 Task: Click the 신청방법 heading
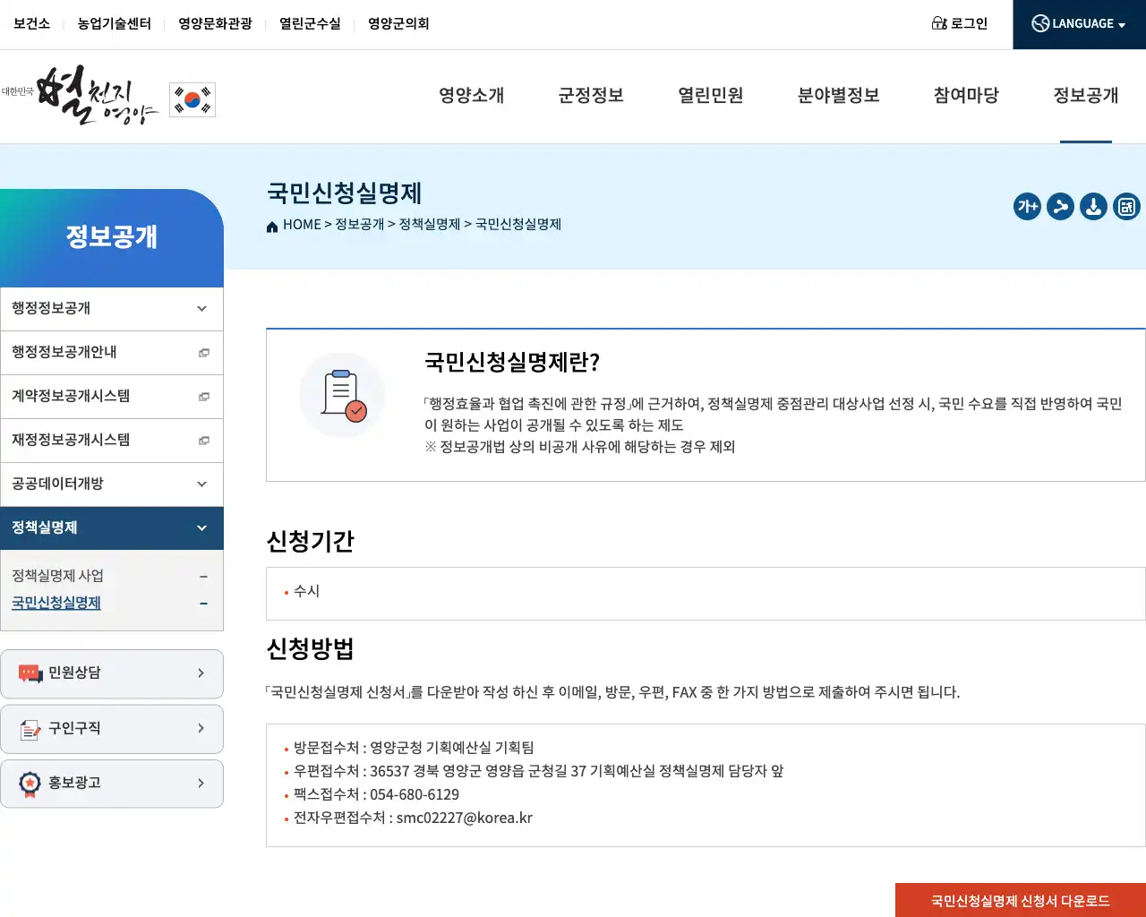311,648
